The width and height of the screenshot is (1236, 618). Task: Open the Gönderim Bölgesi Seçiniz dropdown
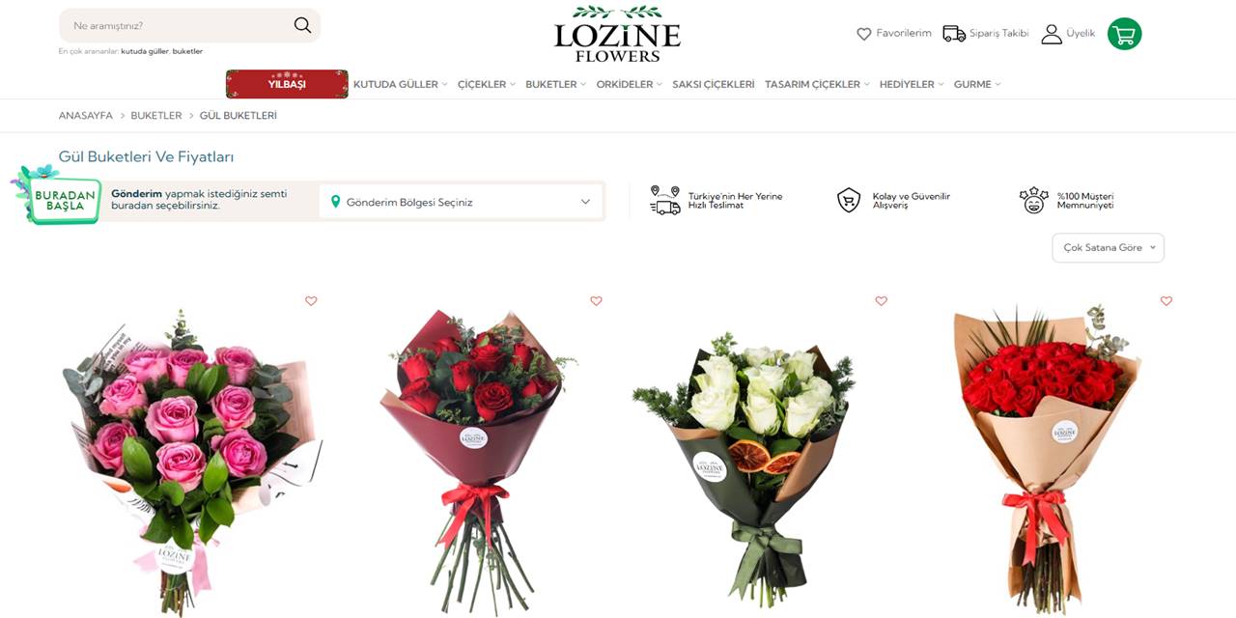click(x=461, y=202)
